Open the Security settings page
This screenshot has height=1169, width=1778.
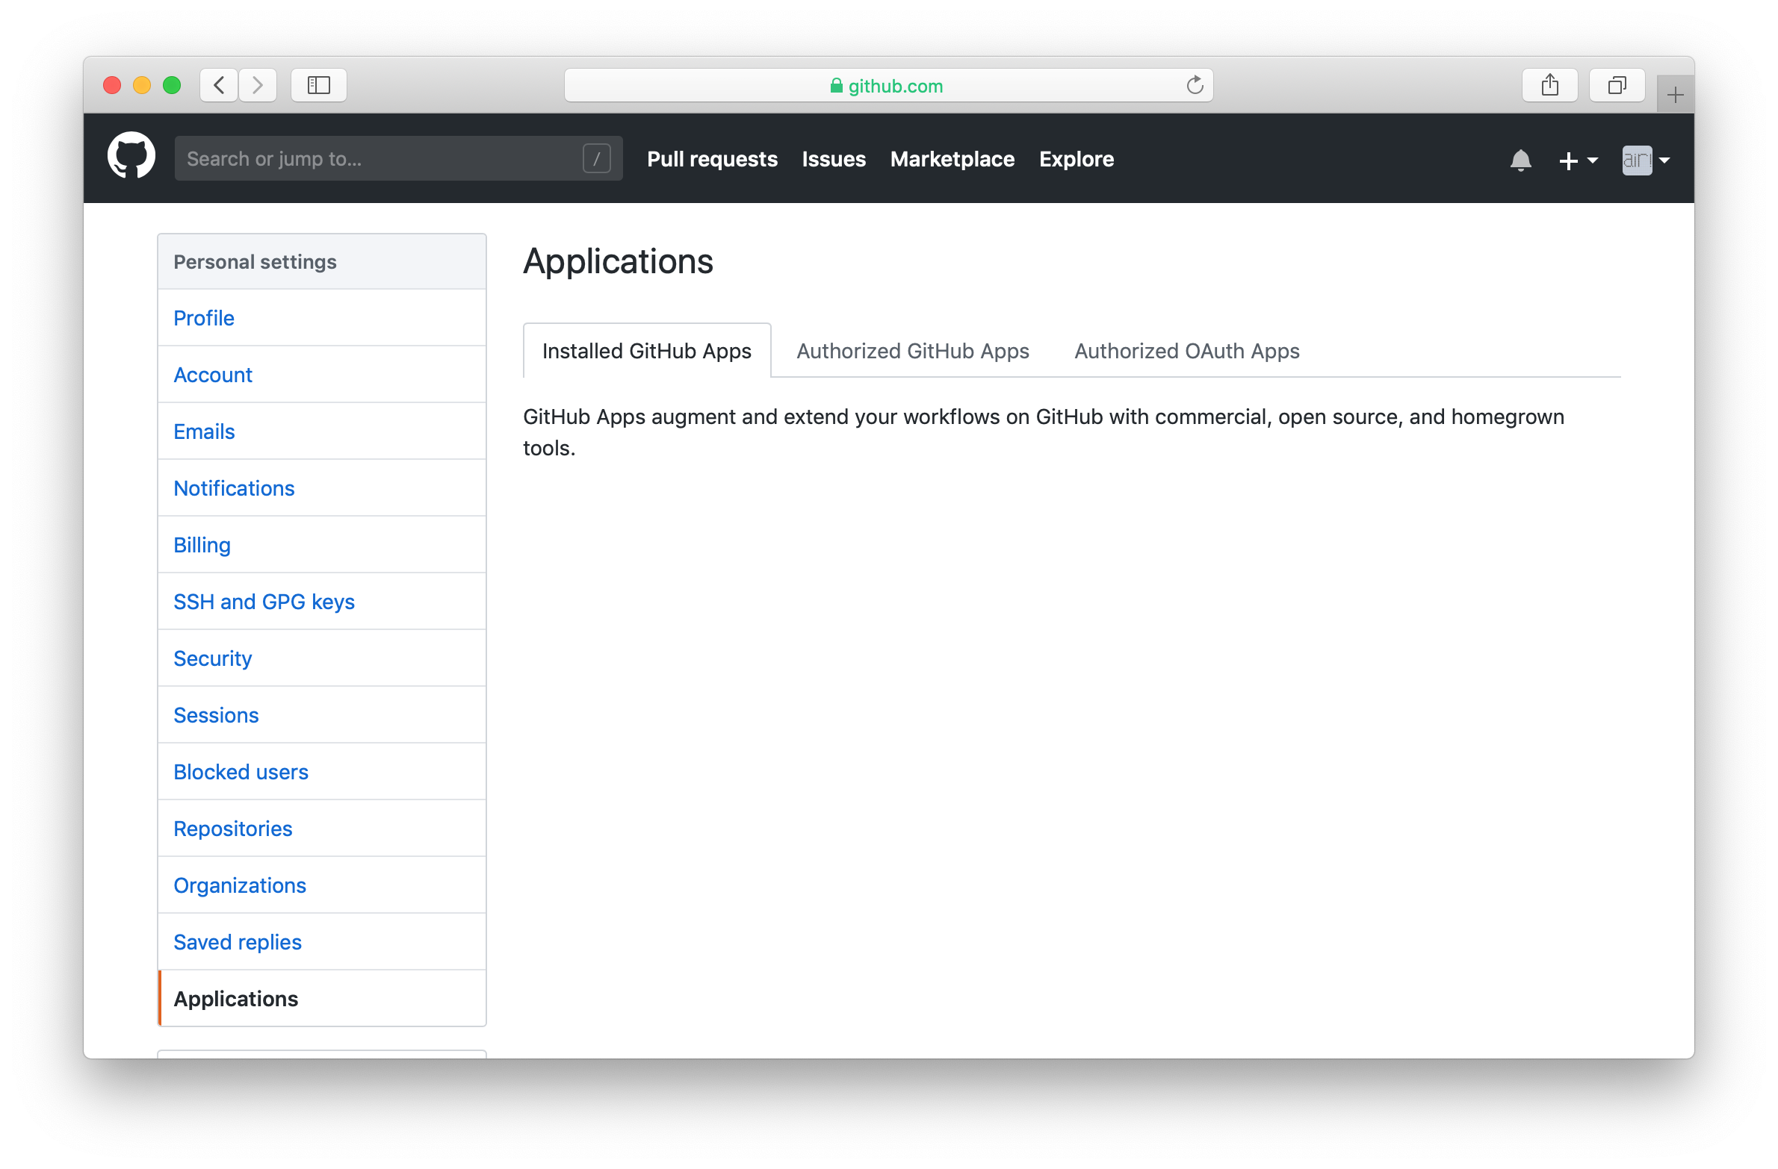(x=212, y=658)
